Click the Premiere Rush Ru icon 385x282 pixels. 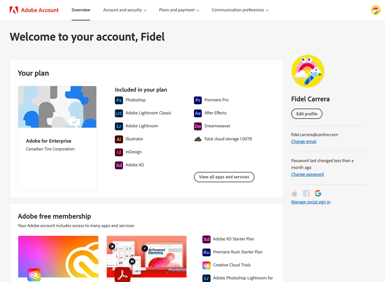207,252
